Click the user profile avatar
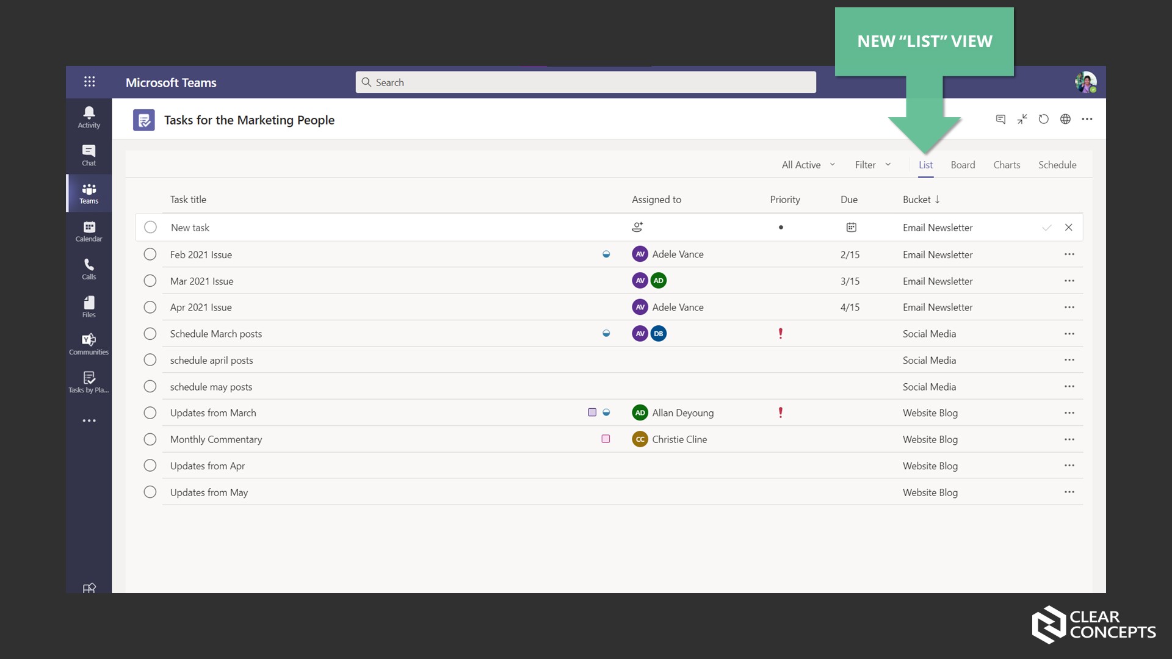The width and height of the screenshot is (1172, 659). 1086,82
